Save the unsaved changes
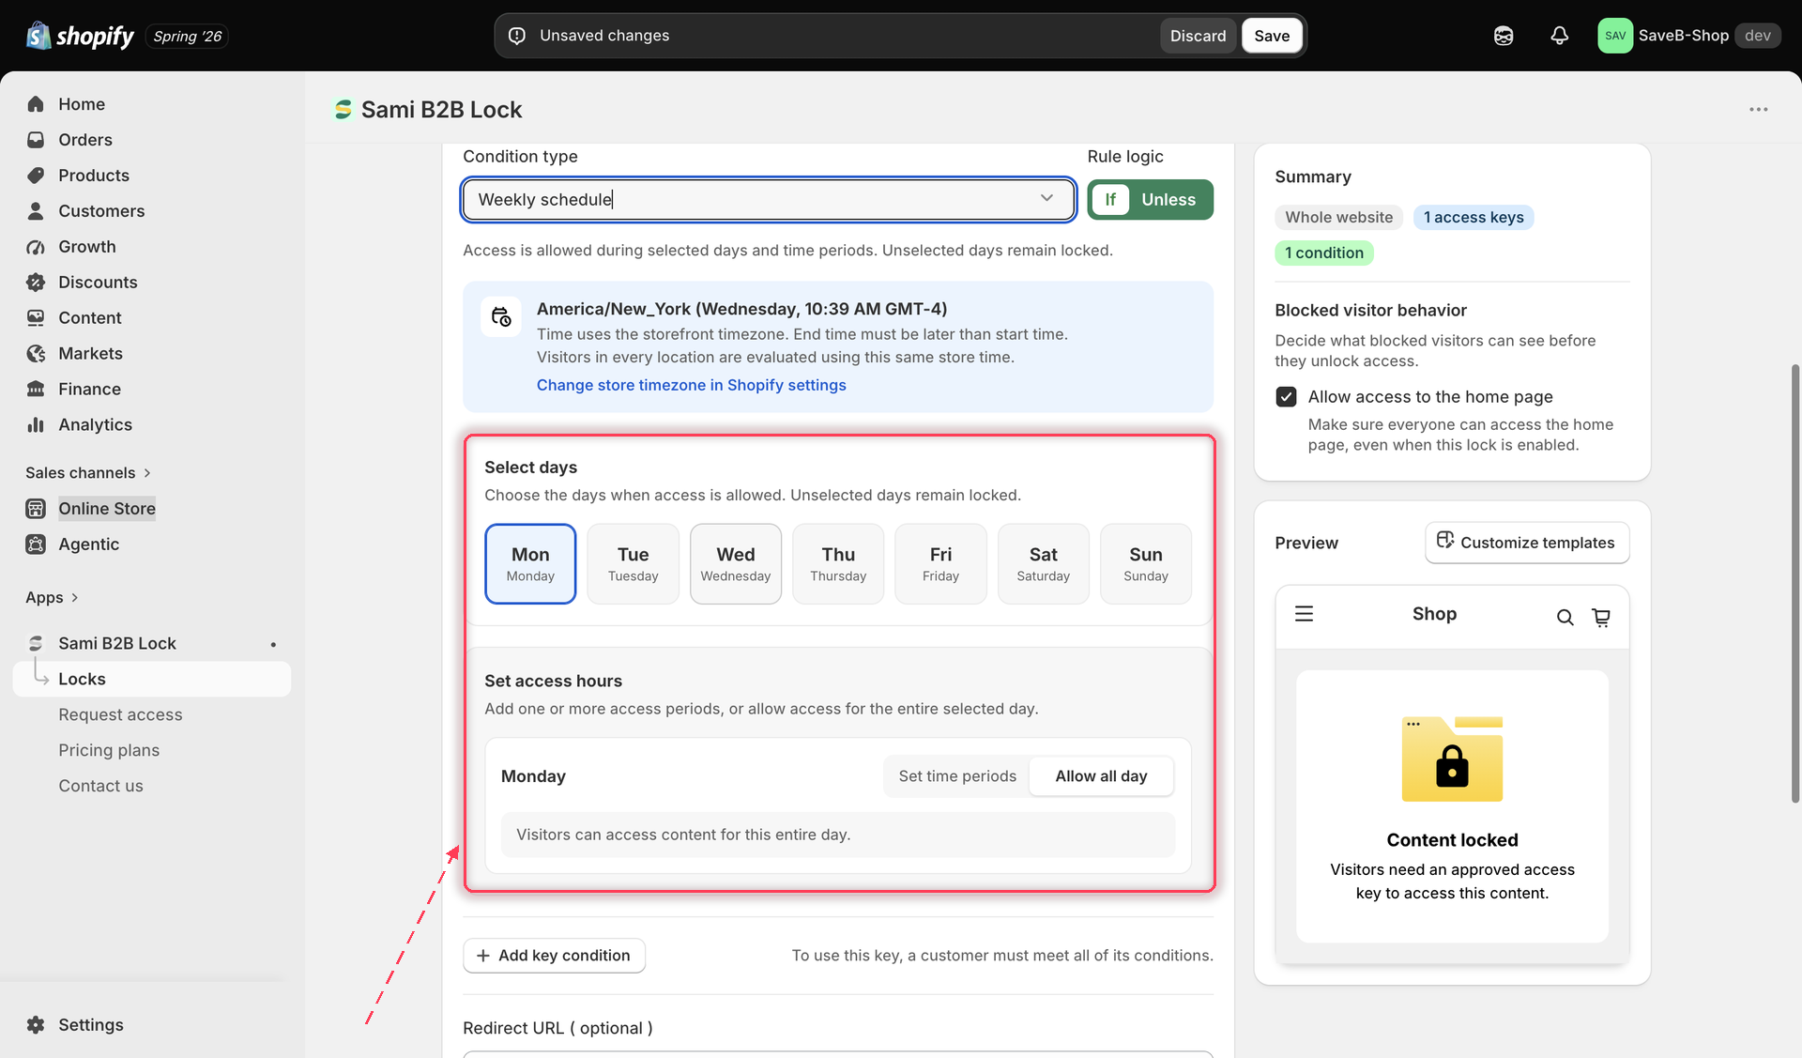Image resolution: width=1802 pixels, height=1058 pixels. pos(1272,36)
